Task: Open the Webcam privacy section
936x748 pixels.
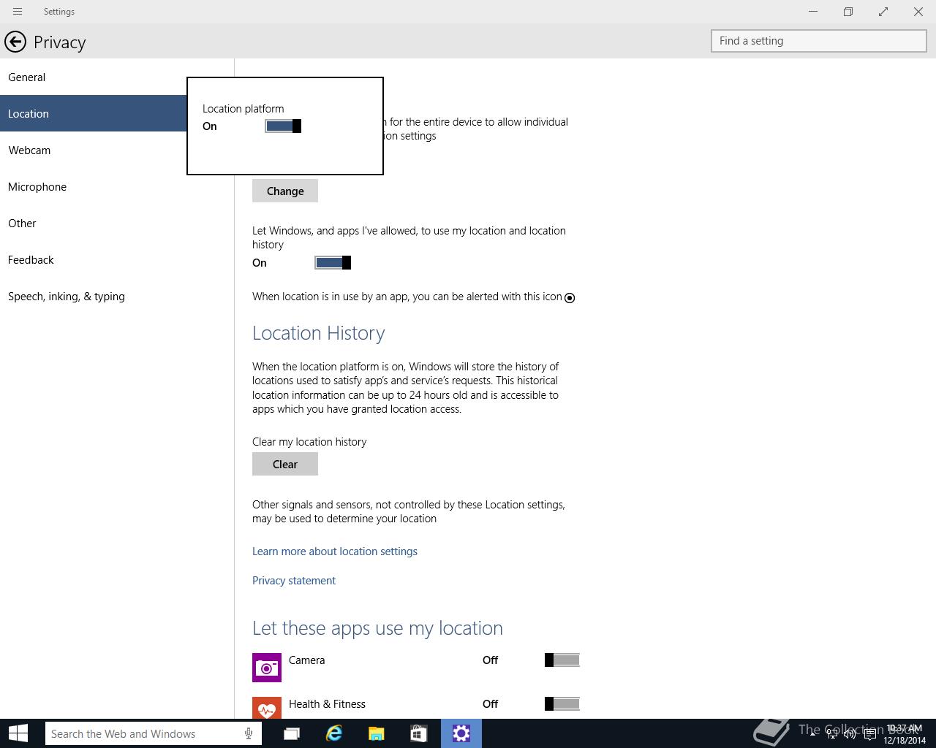Action: point(117,150)
